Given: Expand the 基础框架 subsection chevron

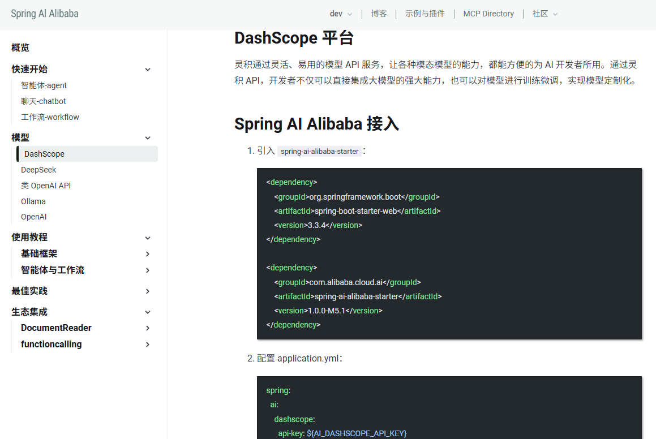Looking at the screenshot, I should point(148,254).
